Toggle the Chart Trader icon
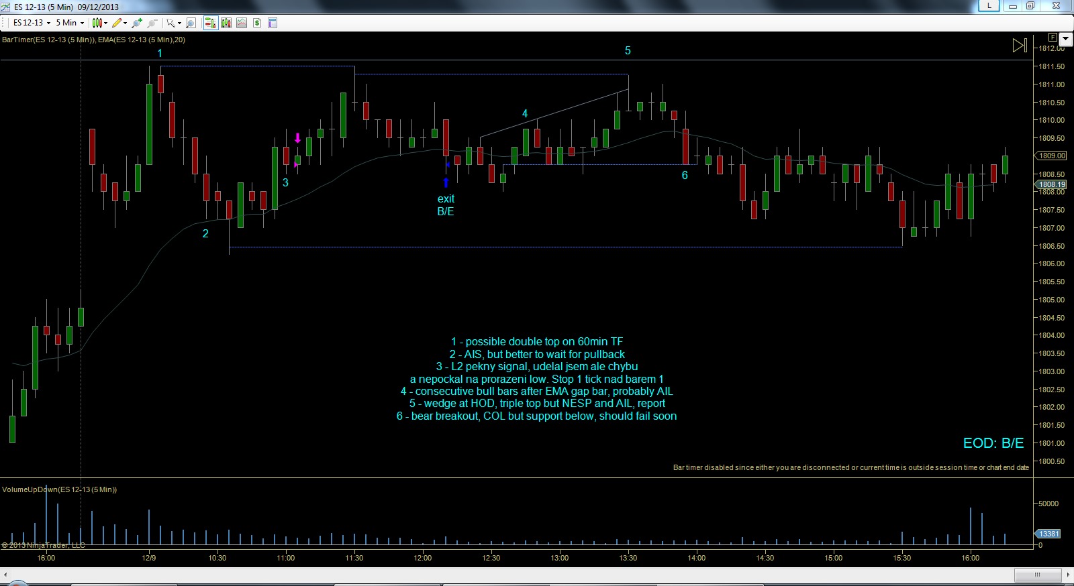The height and width of the screenshot is (586, 1074). click(210, 23)
